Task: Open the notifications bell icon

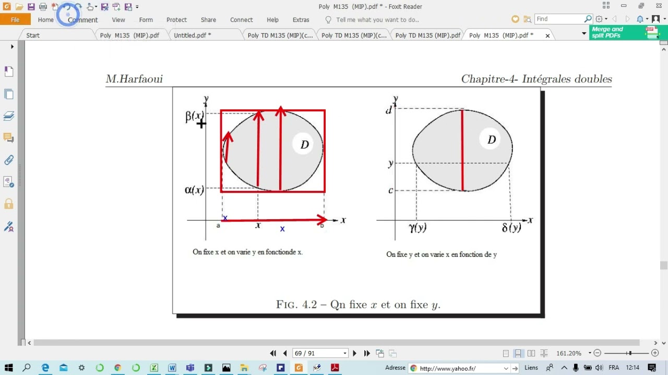Action: 640,19
